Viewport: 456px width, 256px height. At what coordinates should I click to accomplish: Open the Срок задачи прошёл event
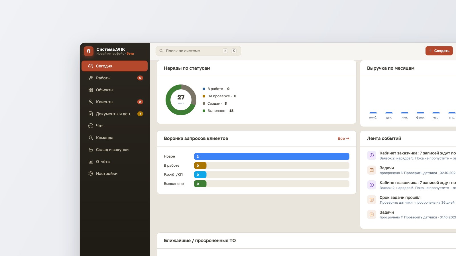point(412,200)
